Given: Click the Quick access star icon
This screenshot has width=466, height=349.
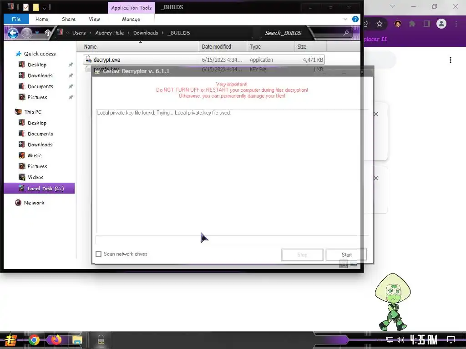Looking at the screenshot, I should pos(19,54).
